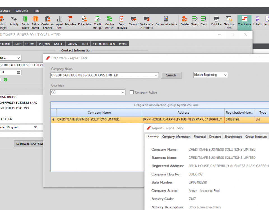Open the WebLinks menu
Screen dimensions: 269x210
22,11
